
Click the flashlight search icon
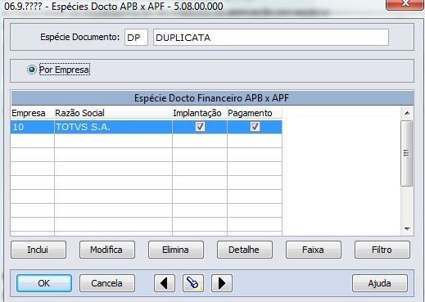click(x=193, y=283)
